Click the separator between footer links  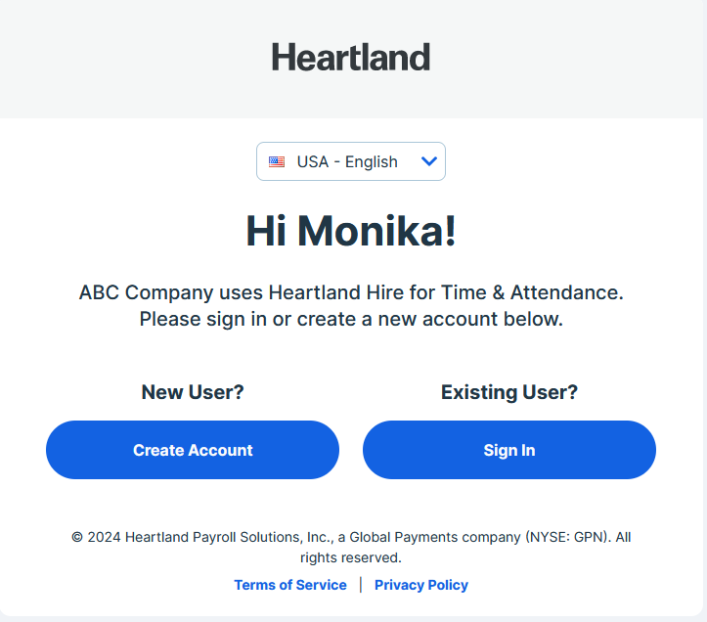(x=361, y=585)
